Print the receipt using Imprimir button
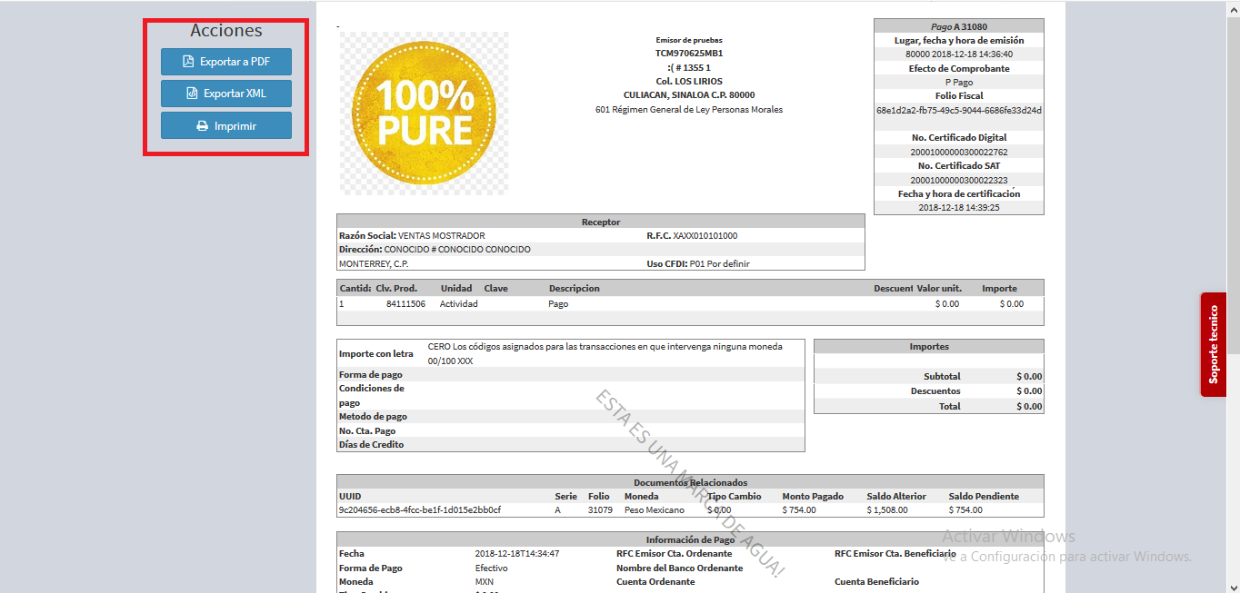1240x593 pixels. [x=226, y=126]
